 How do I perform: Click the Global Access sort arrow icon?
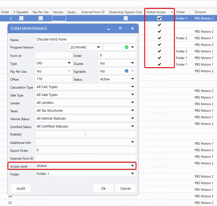click(x=172, y=12)
